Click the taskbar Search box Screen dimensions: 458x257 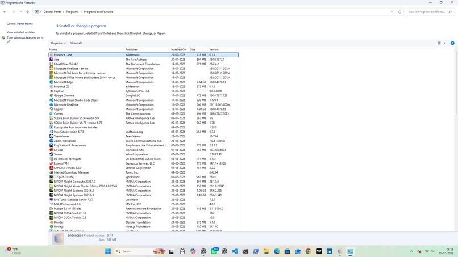point(140,251)
